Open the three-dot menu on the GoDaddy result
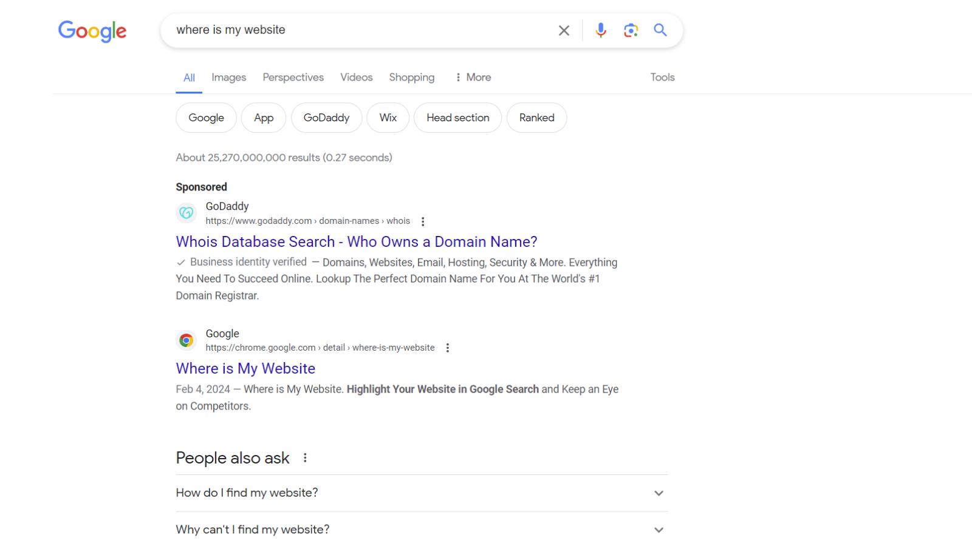This screenshot has height=546, width=972. pyautogui.click(x=423, y=221)
